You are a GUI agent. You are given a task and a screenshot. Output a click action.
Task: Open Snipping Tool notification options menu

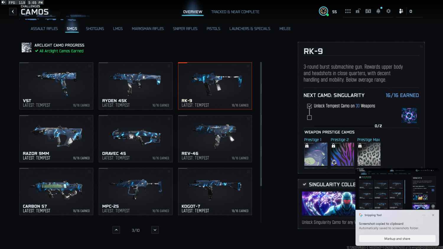coord(424,215)
